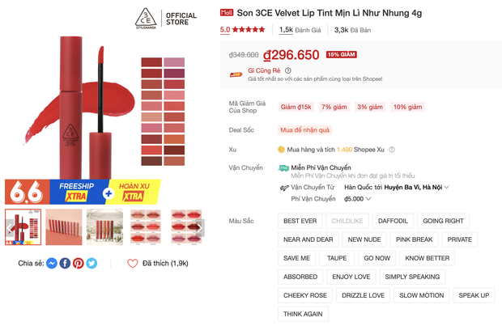Viewport: 502px width, 326px height.
Task: Share product on Pinterest icon
Action: click(78, 263)
